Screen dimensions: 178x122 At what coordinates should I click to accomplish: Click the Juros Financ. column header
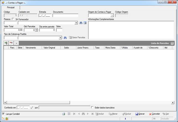pos(85,48)
